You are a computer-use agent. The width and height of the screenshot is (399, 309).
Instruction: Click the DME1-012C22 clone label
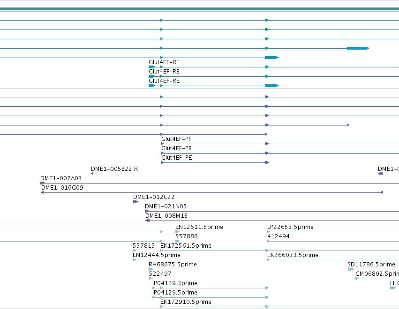click(154, 197)
